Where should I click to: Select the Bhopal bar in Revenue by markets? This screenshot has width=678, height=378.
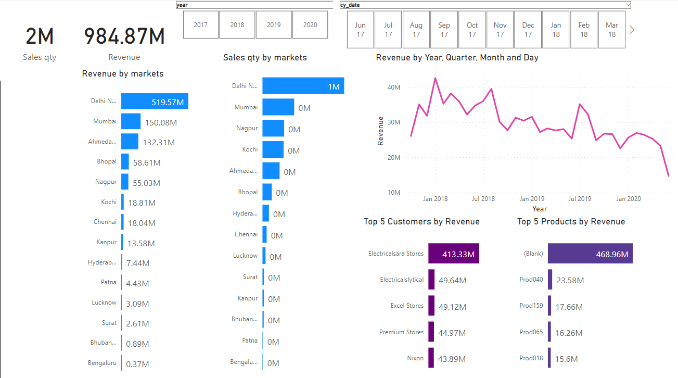click(x=125, y=161)
